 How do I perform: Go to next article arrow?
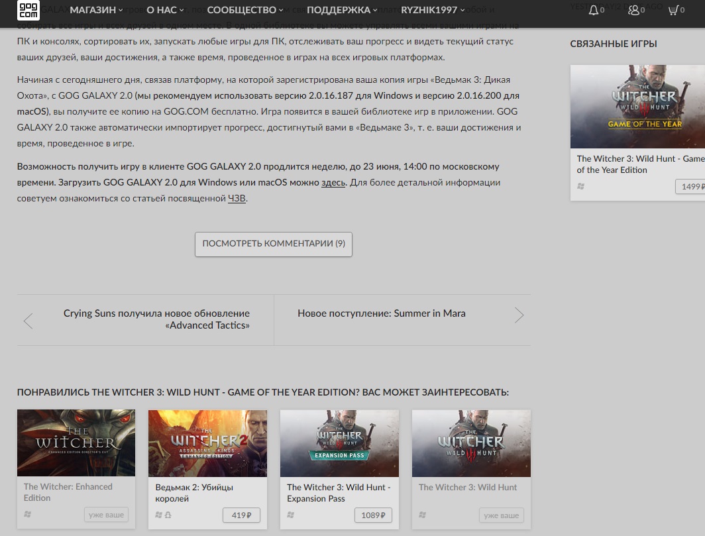pos(519,315)
